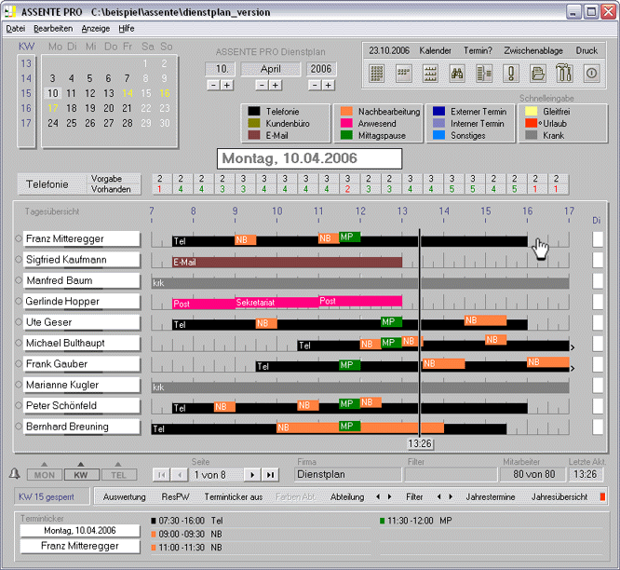The image size is (620, 570).
Task: Open search with the binoculars icon
Action: [457, 74]
